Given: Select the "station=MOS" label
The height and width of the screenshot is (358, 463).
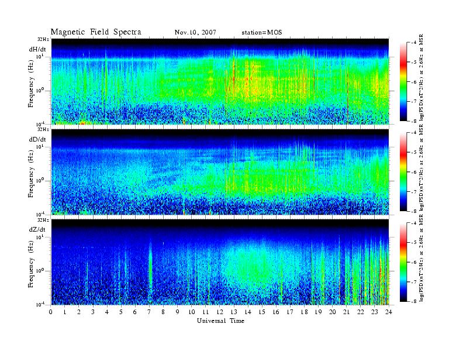Looking at the screenshot, I should click(262, 33).
